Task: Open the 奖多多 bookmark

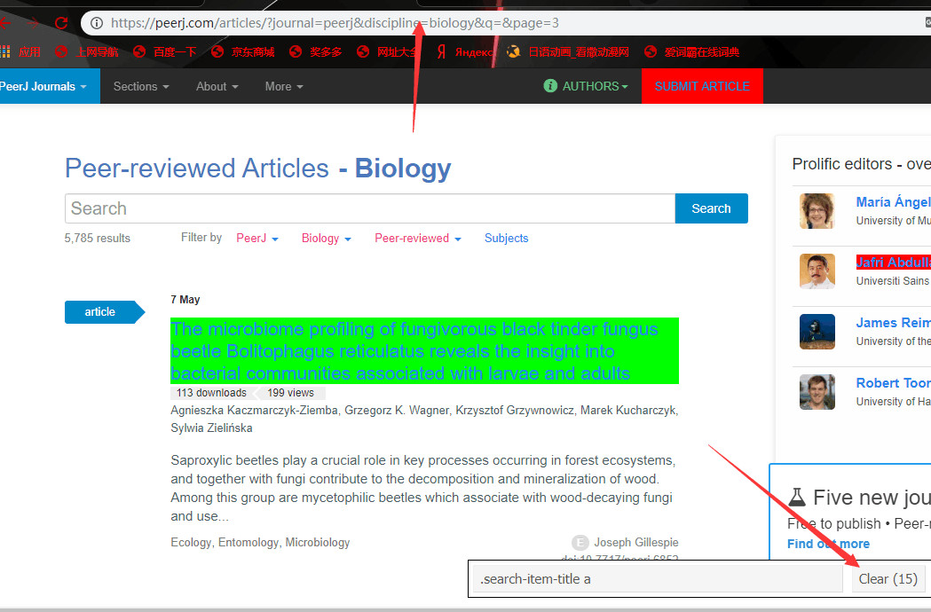Action: tap(315, 51)
